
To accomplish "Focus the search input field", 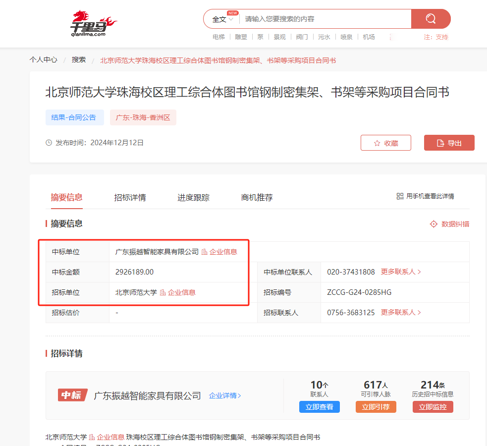I will coord(325,19).
